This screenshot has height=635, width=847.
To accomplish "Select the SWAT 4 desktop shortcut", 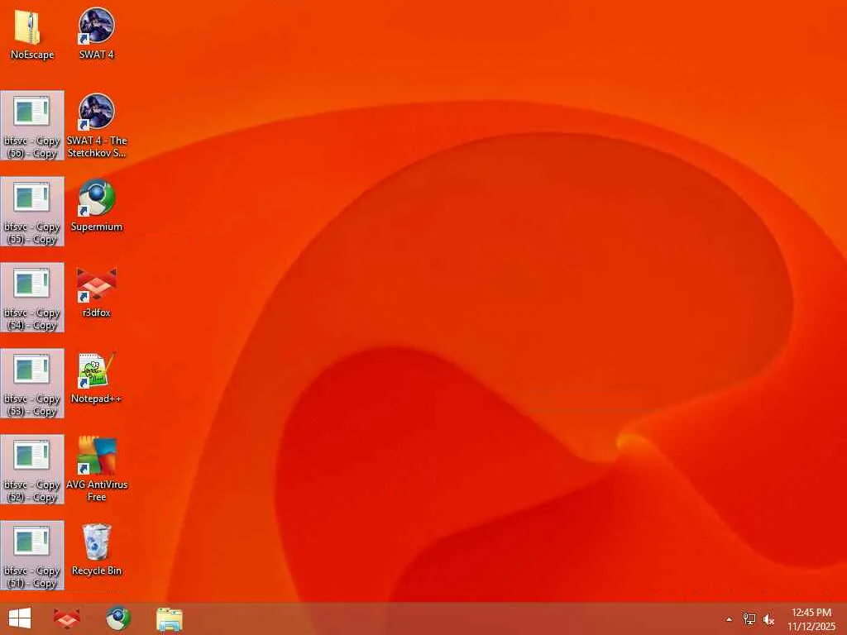I will [x=96, y=34].
